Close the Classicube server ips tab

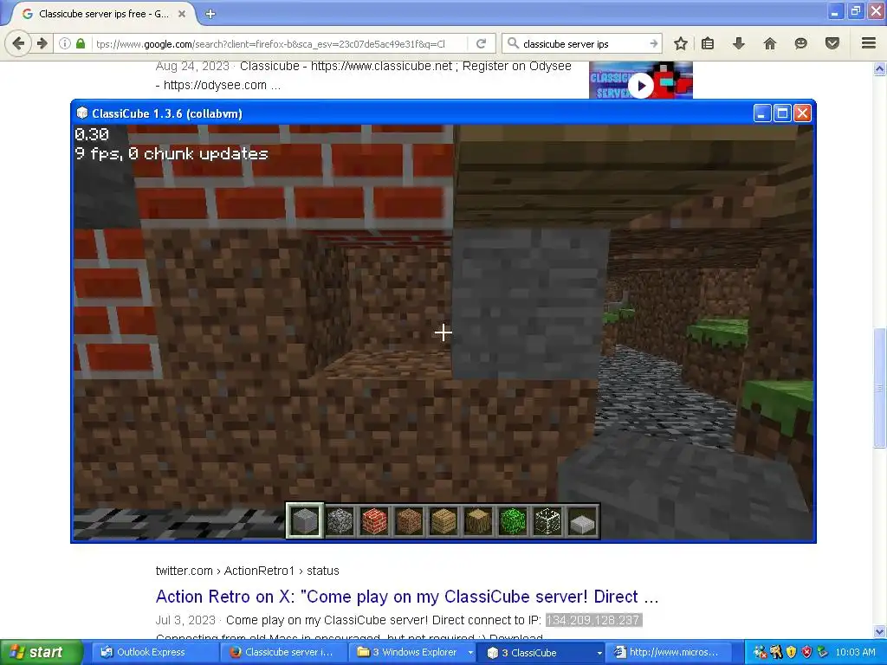pos(182,14)
